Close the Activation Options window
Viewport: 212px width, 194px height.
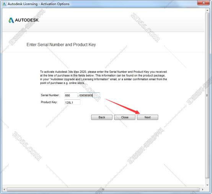204,3
